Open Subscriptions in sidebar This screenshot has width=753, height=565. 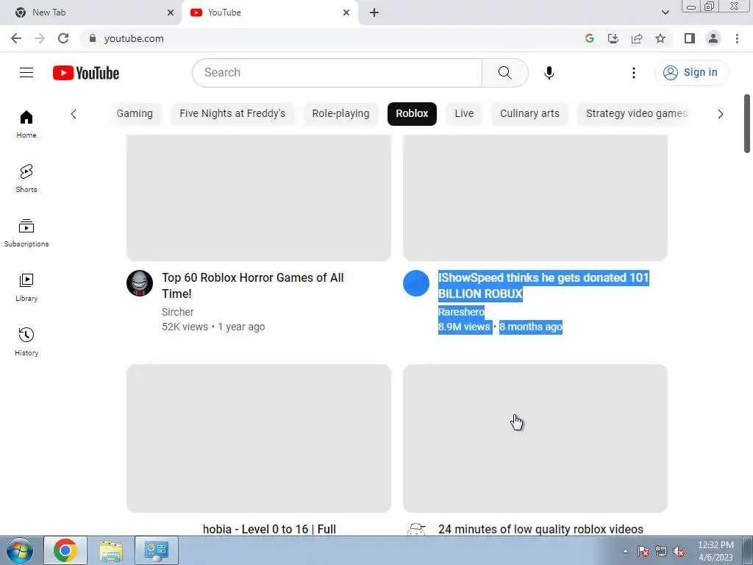coord(26,233)
